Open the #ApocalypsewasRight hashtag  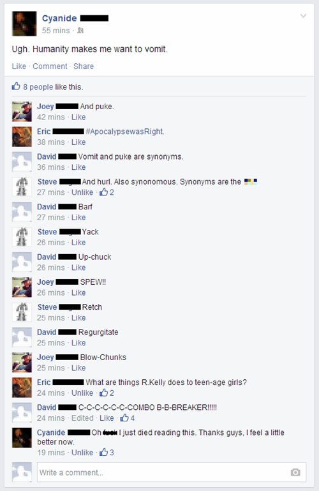(x=124, y=132)
